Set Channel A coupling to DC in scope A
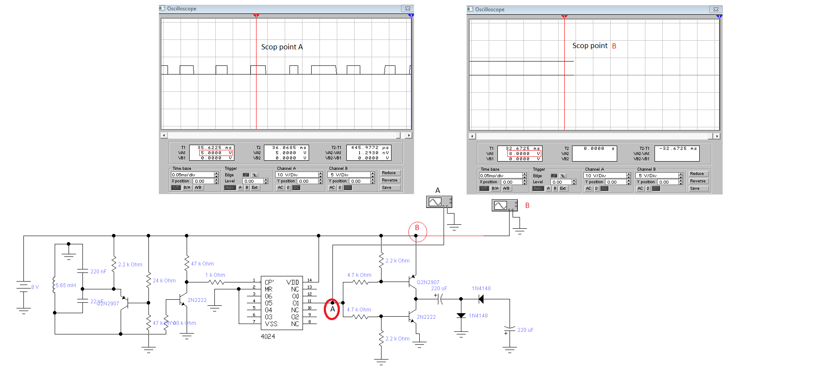The height and width of the screenshot is (376, 829). [296, 188]
